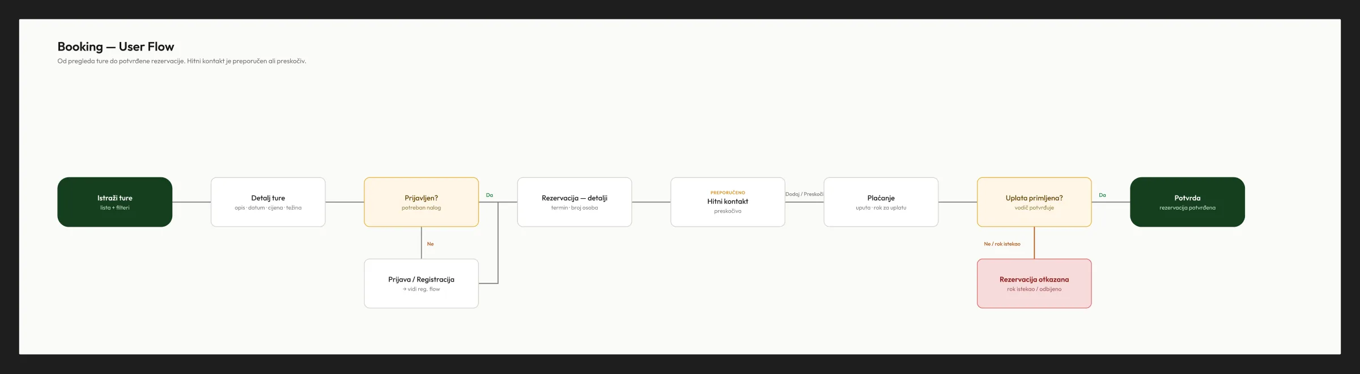Select the 'uputa · rok za uplatu' caption
This screenshot has width=1360, height=374.
(x=881, y=208)
